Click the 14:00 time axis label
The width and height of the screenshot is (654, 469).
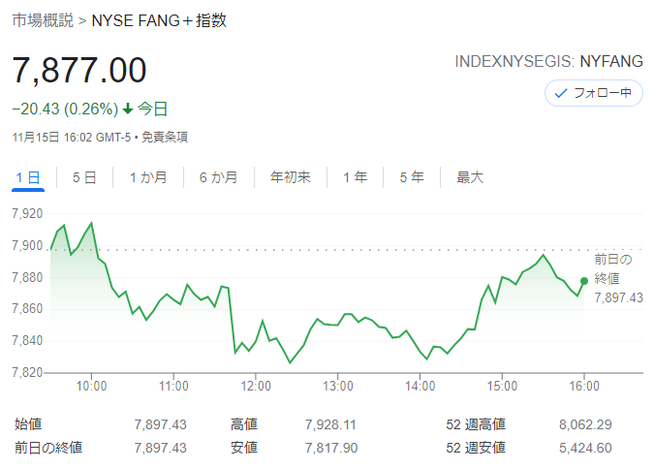pyautogui.click(x=420, y=386)
